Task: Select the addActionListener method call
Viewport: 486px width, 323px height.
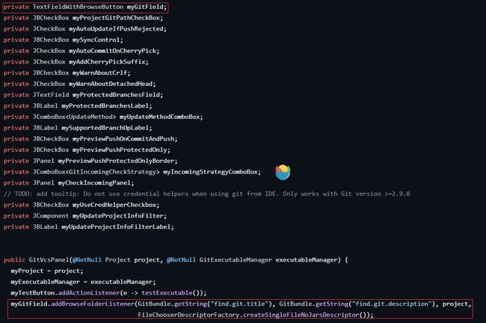Action: [x=89, y=293]
